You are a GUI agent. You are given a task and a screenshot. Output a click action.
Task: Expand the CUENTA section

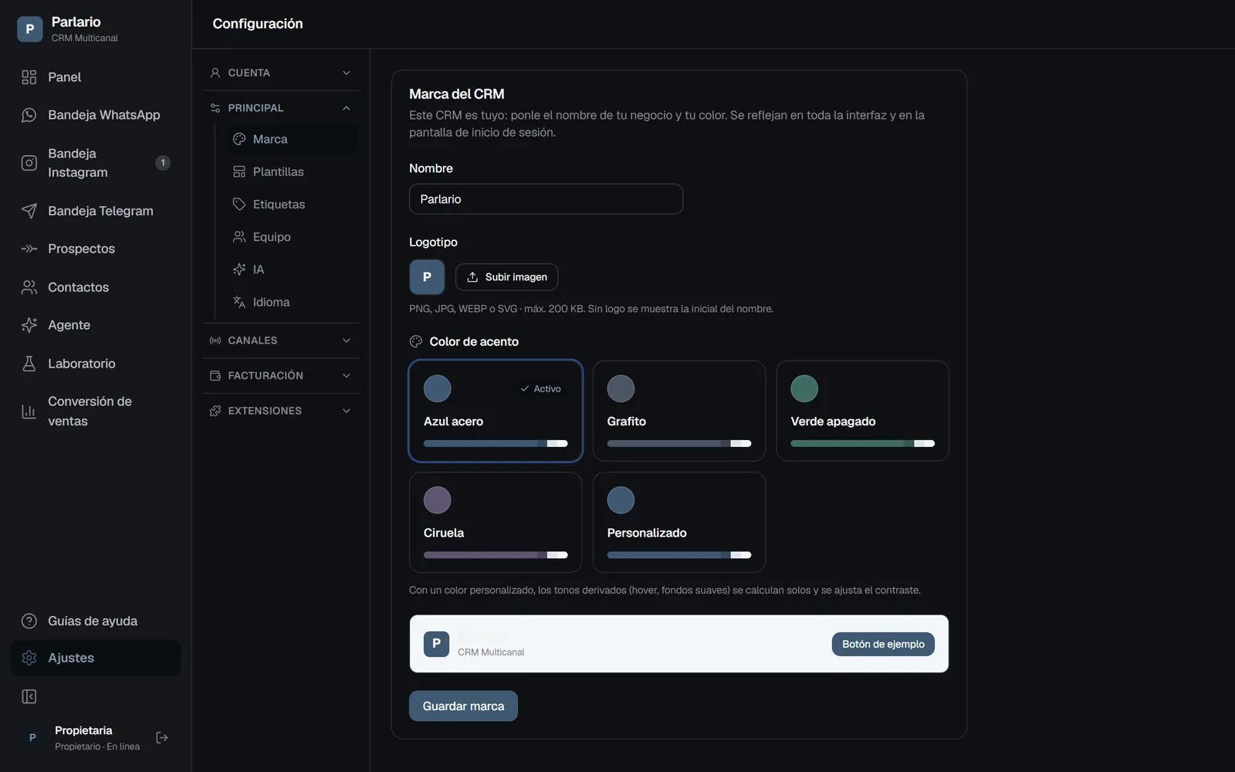tap(281, 73)
